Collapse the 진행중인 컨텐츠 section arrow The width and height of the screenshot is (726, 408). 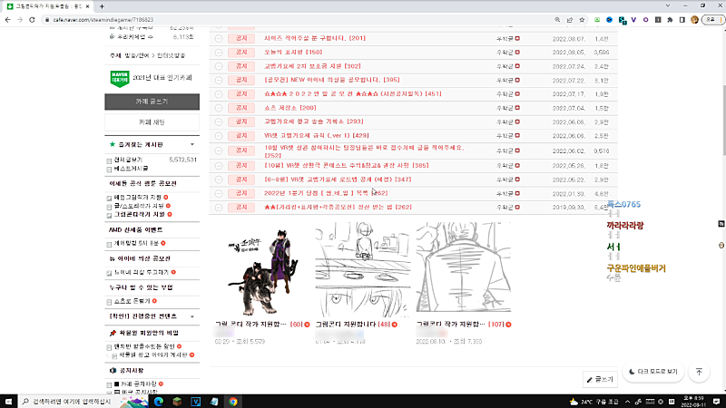pos(191,316)
